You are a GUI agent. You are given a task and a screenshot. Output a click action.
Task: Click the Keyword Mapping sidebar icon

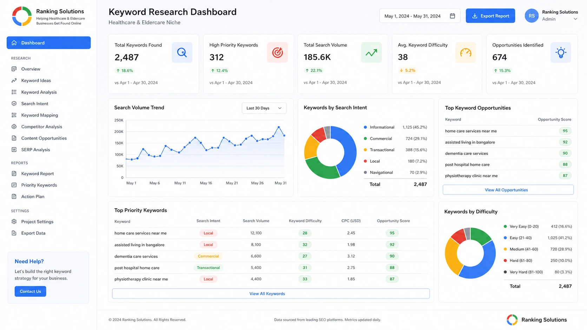point(14,115)
